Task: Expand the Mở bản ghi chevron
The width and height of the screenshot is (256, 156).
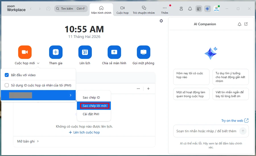Action: pyautogui.click(x=38, y=141)
